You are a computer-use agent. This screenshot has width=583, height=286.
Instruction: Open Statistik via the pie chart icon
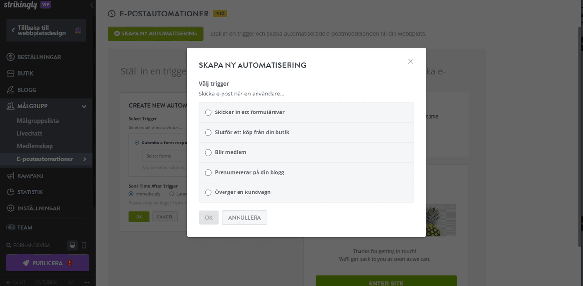point(10,192)
